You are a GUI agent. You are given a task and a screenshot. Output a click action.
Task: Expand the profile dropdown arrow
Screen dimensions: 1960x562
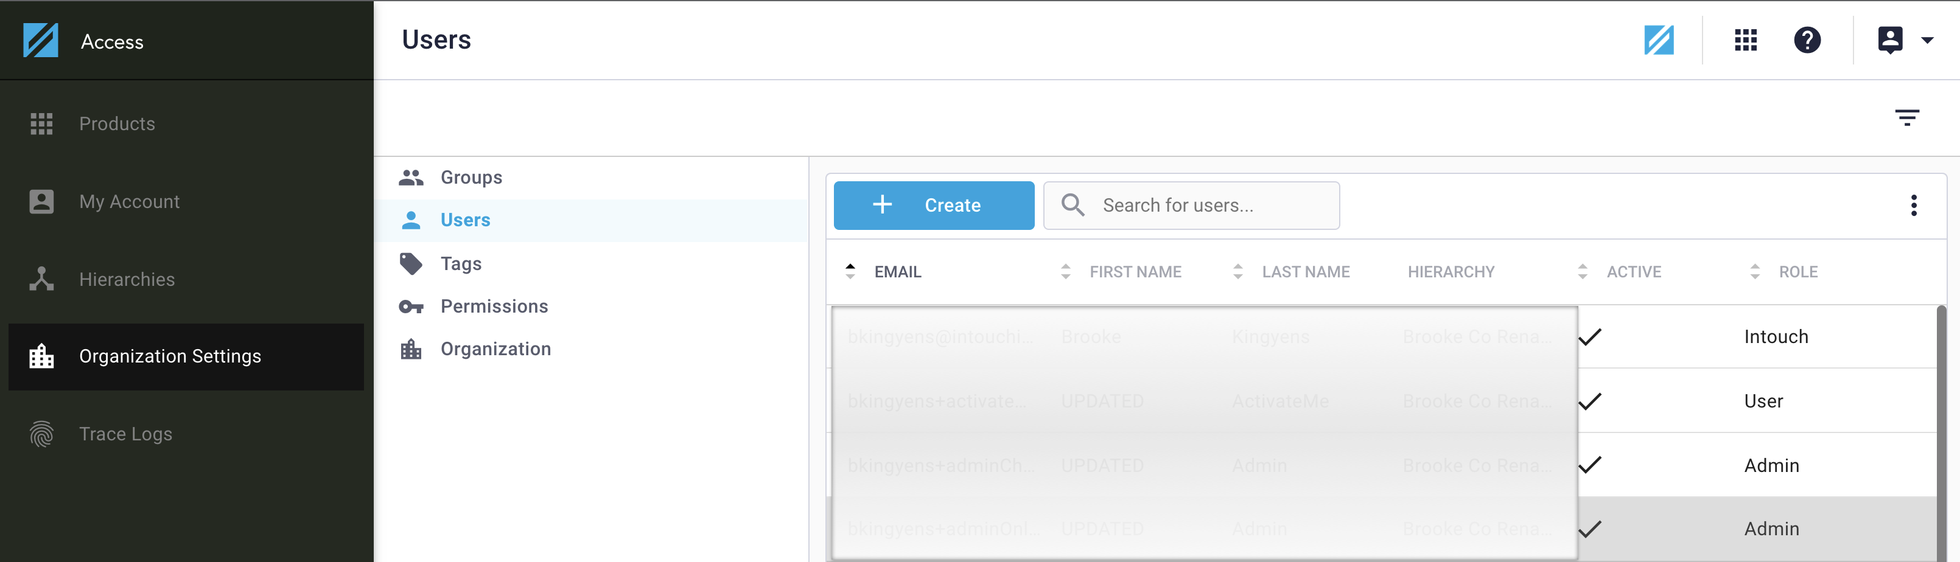click(x=1927, y=40)
